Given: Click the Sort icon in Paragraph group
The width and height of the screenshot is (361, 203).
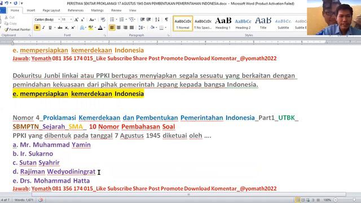Looking at the screenshot, I should pos(157,20).
